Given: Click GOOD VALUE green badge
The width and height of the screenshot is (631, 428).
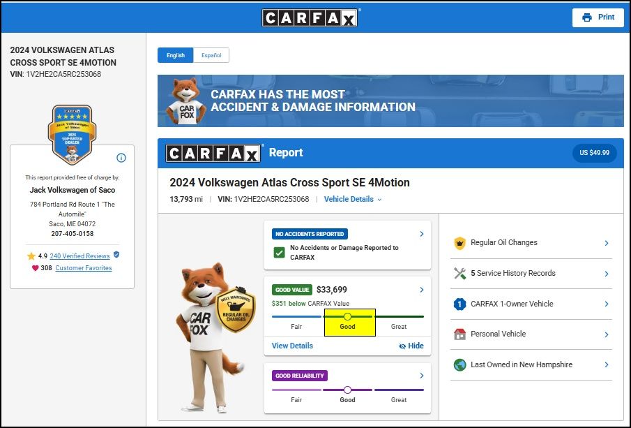Looking at the screenshot, I should tap(292, 290).
